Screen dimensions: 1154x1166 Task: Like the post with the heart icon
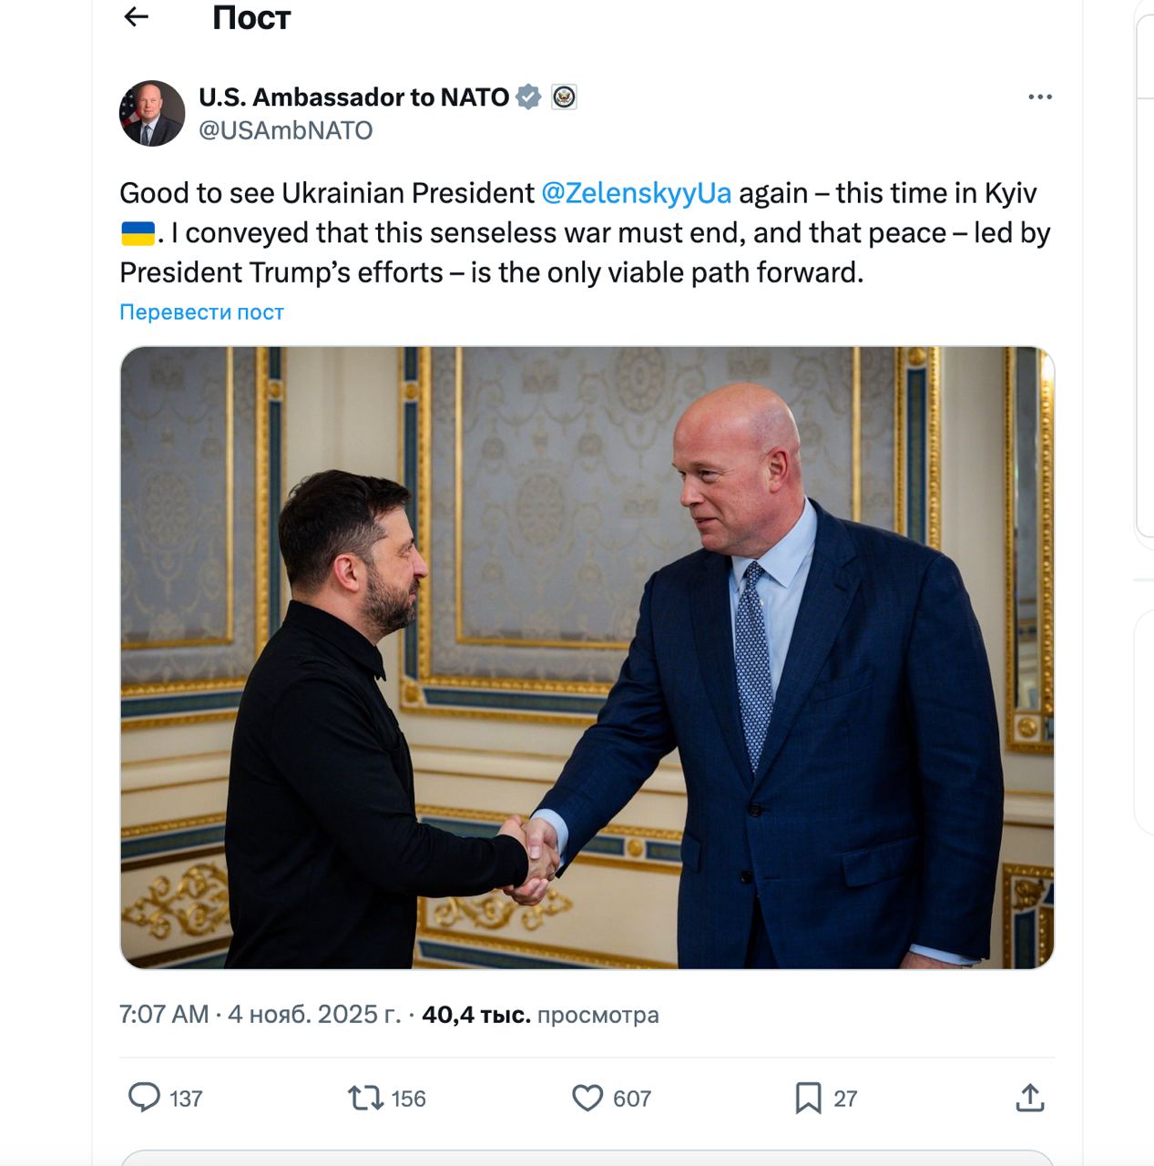587,1098
